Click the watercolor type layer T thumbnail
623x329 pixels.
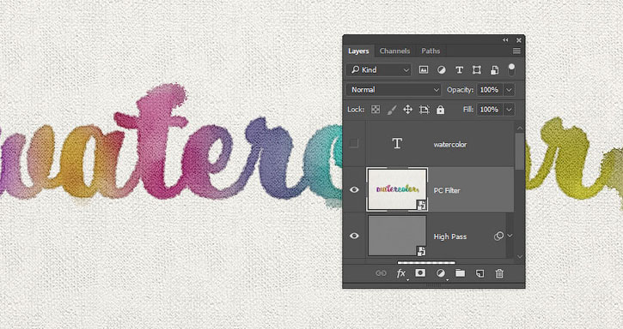[397, 143]
